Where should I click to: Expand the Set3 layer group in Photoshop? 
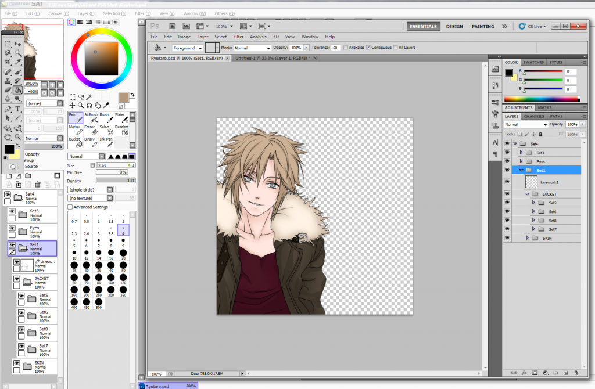521,153
